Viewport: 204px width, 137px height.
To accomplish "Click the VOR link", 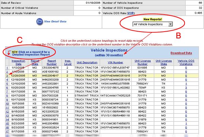I will (x=131, y=13).
